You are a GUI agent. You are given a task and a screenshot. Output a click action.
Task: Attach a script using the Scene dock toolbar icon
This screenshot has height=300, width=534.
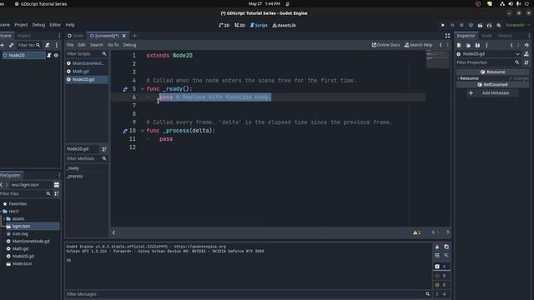(48, 45)
